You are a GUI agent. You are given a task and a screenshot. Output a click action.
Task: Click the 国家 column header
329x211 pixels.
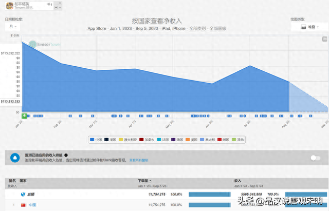(x=23, y=181)
